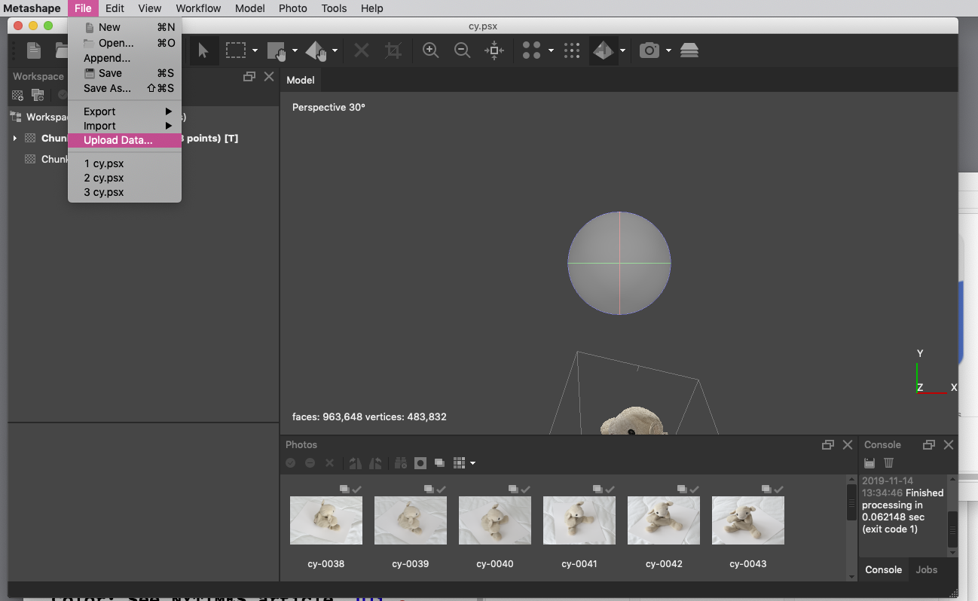This screenshot has width=978, height=601.
Task: Toggle the show cameras icon
Action: (x=649, y=50)
